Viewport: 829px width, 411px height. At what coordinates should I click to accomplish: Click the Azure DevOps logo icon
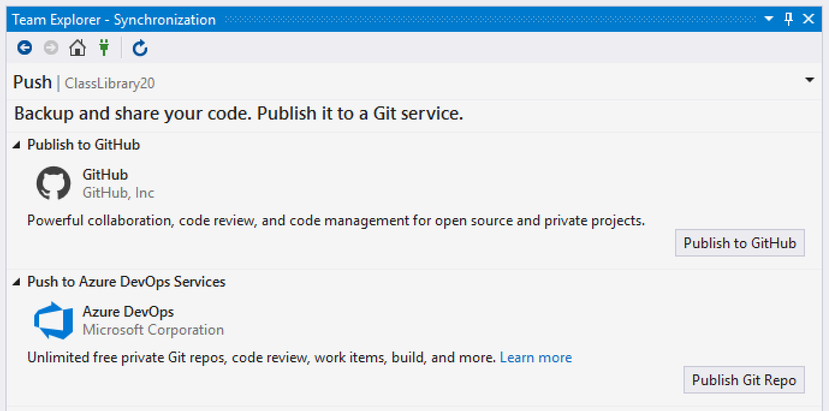pos(54,320)
